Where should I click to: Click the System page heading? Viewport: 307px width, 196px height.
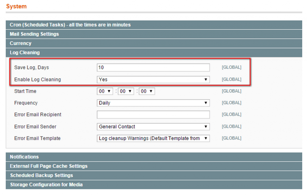[x=16, y=6]
